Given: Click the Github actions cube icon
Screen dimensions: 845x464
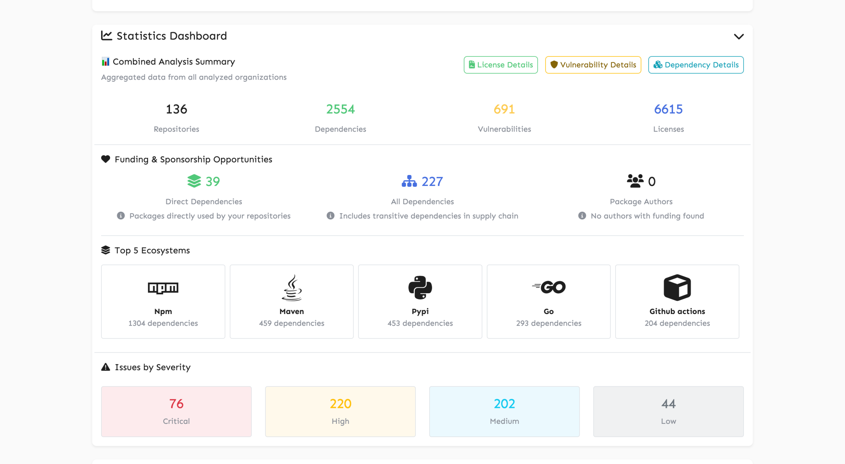Looking at the screenshot, I should [677, 287].
